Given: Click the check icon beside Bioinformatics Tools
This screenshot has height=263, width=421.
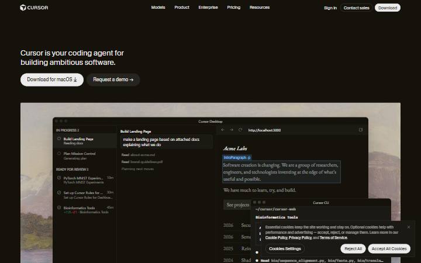Looking at the screenshot, I should coord(59,207).
